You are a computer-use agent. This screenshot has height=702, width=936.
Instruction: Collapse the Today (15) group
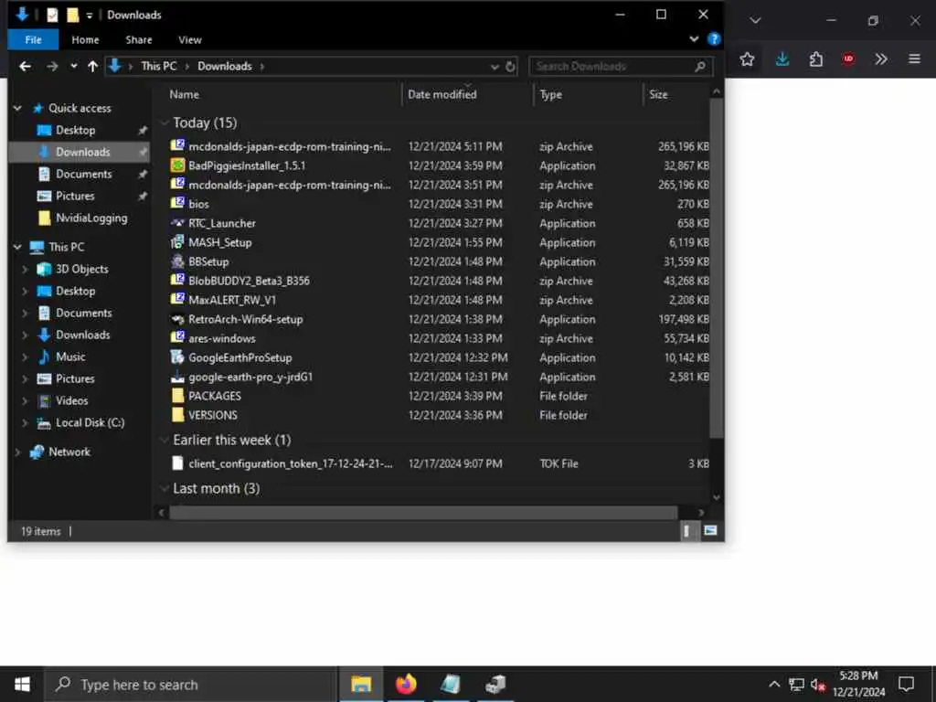[x=165, y=122]
